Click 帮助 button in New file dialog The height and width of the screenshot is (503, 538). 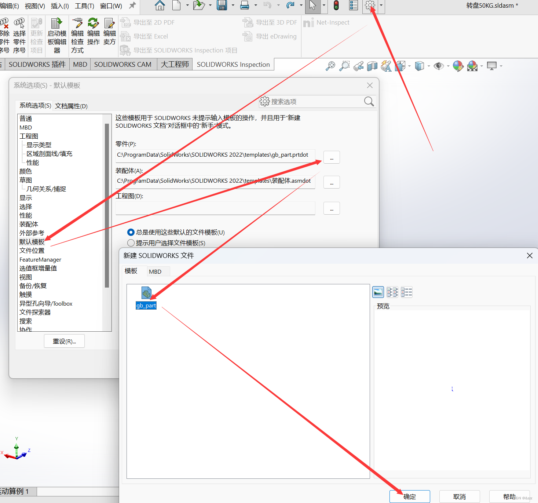[509, 496]
